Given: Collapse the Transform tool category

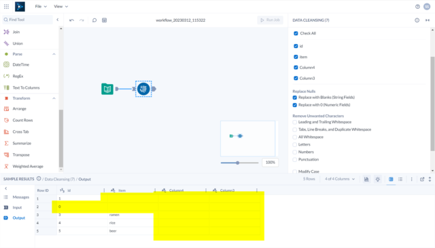Looking at the screenshot, I should click(x=54, y=98).
